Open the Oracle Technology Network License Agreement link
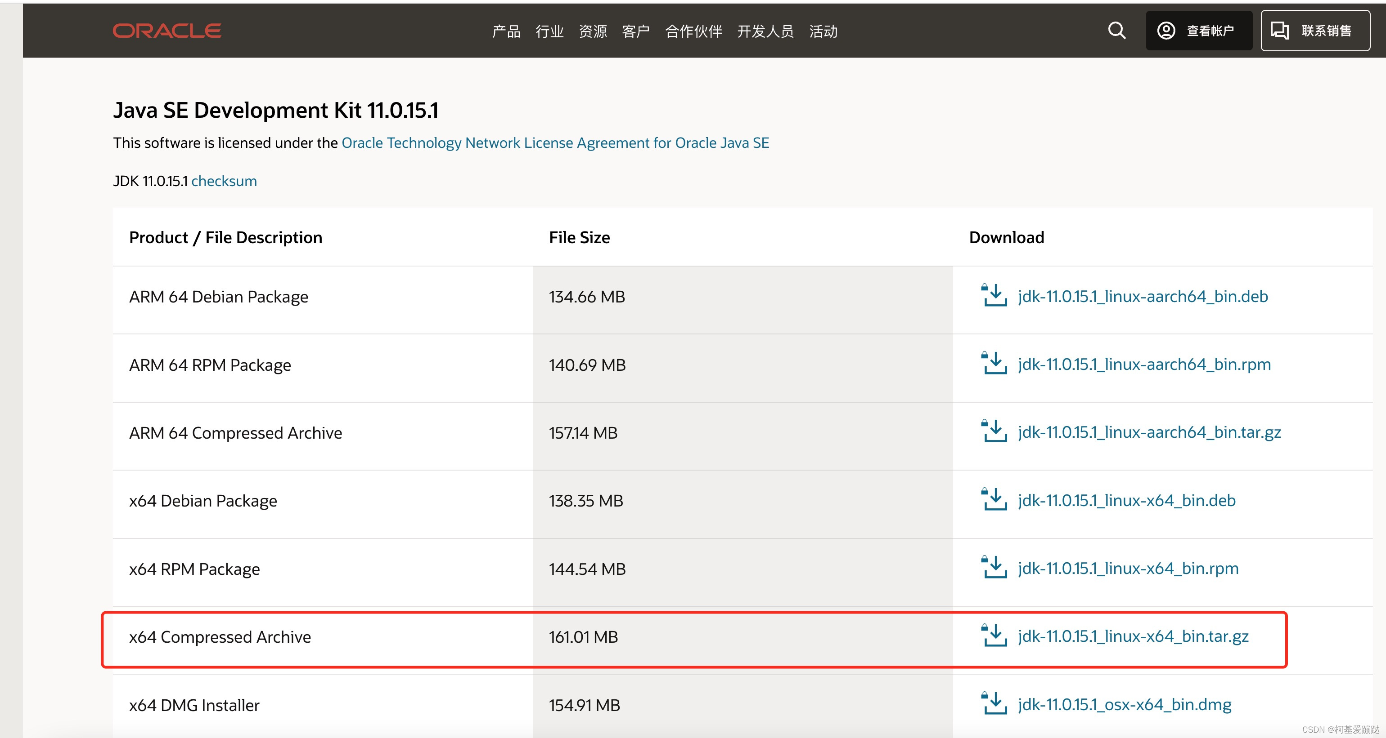 [555, 143]
